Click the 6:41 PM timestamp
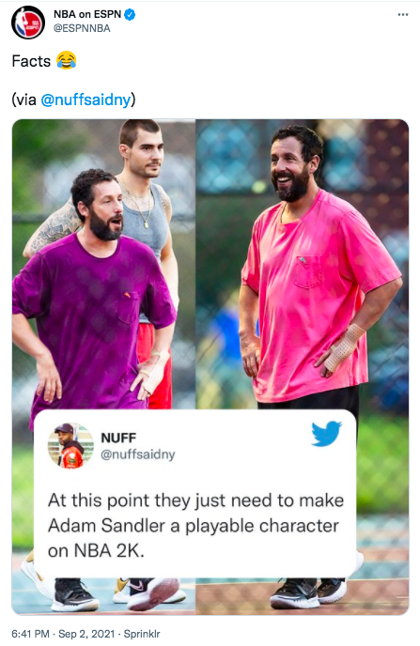This screenshot has width=420, height=646. tap(30, 634)
